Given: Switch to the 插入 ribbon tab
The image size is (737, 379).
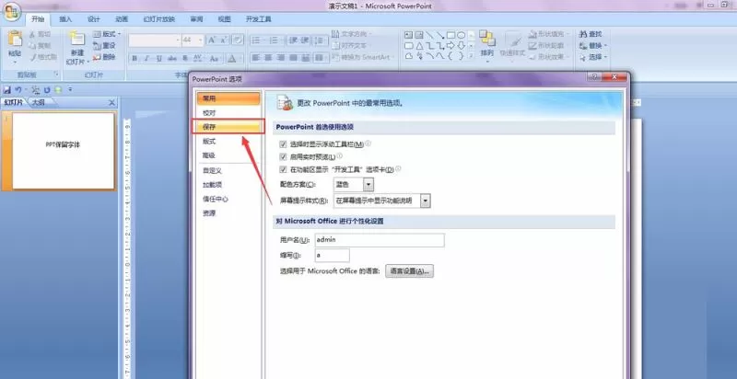Looking at the screenshot, I should tap(65, 19).
